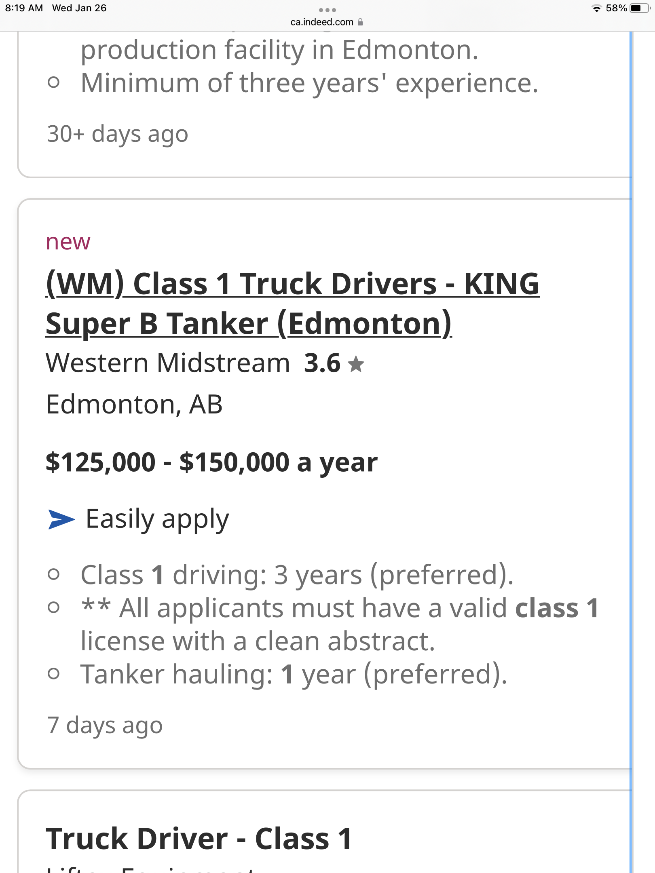Tap the Tanker hauling requirement line
655x873 pixels.
(294, 674)
